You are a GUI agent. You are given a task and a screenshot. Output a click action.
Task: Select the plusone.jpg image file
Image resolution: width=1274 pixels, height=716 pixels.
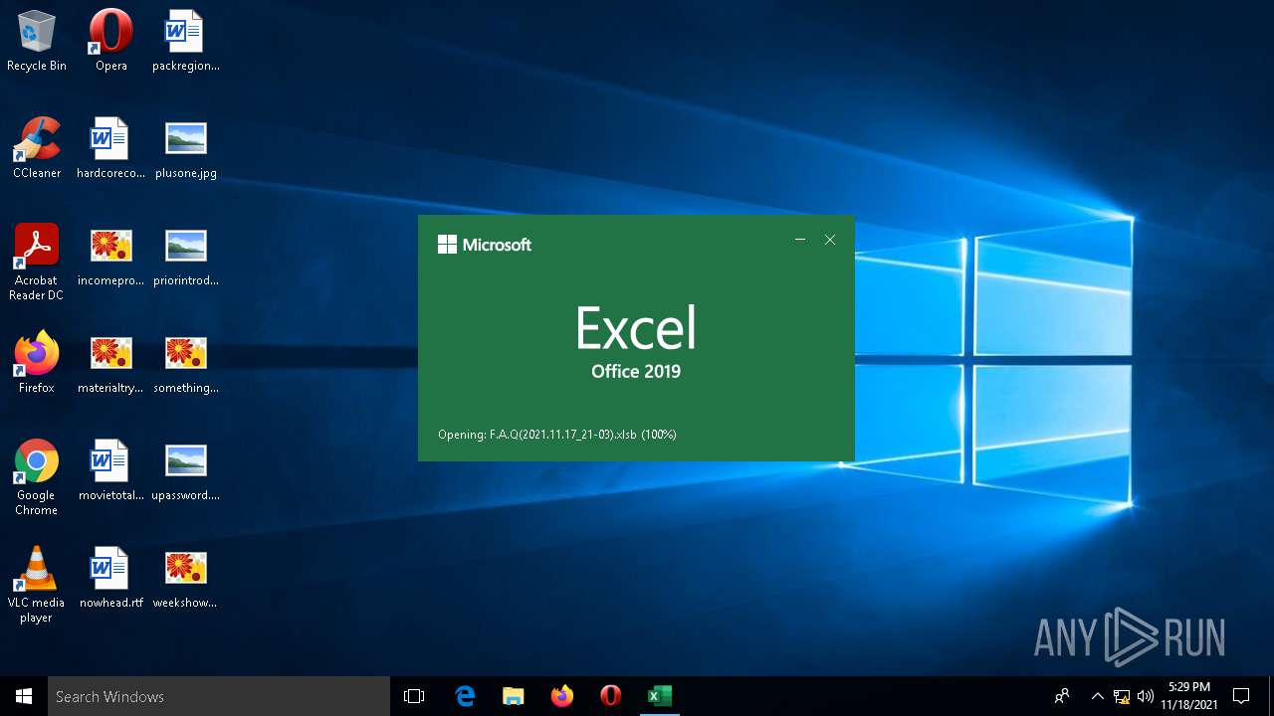click(x=185, y=147)
